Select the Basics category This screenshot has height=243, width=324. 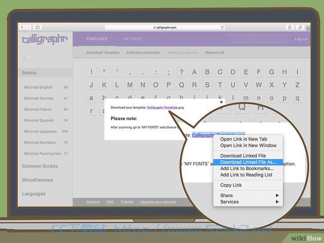pos(45,73)
